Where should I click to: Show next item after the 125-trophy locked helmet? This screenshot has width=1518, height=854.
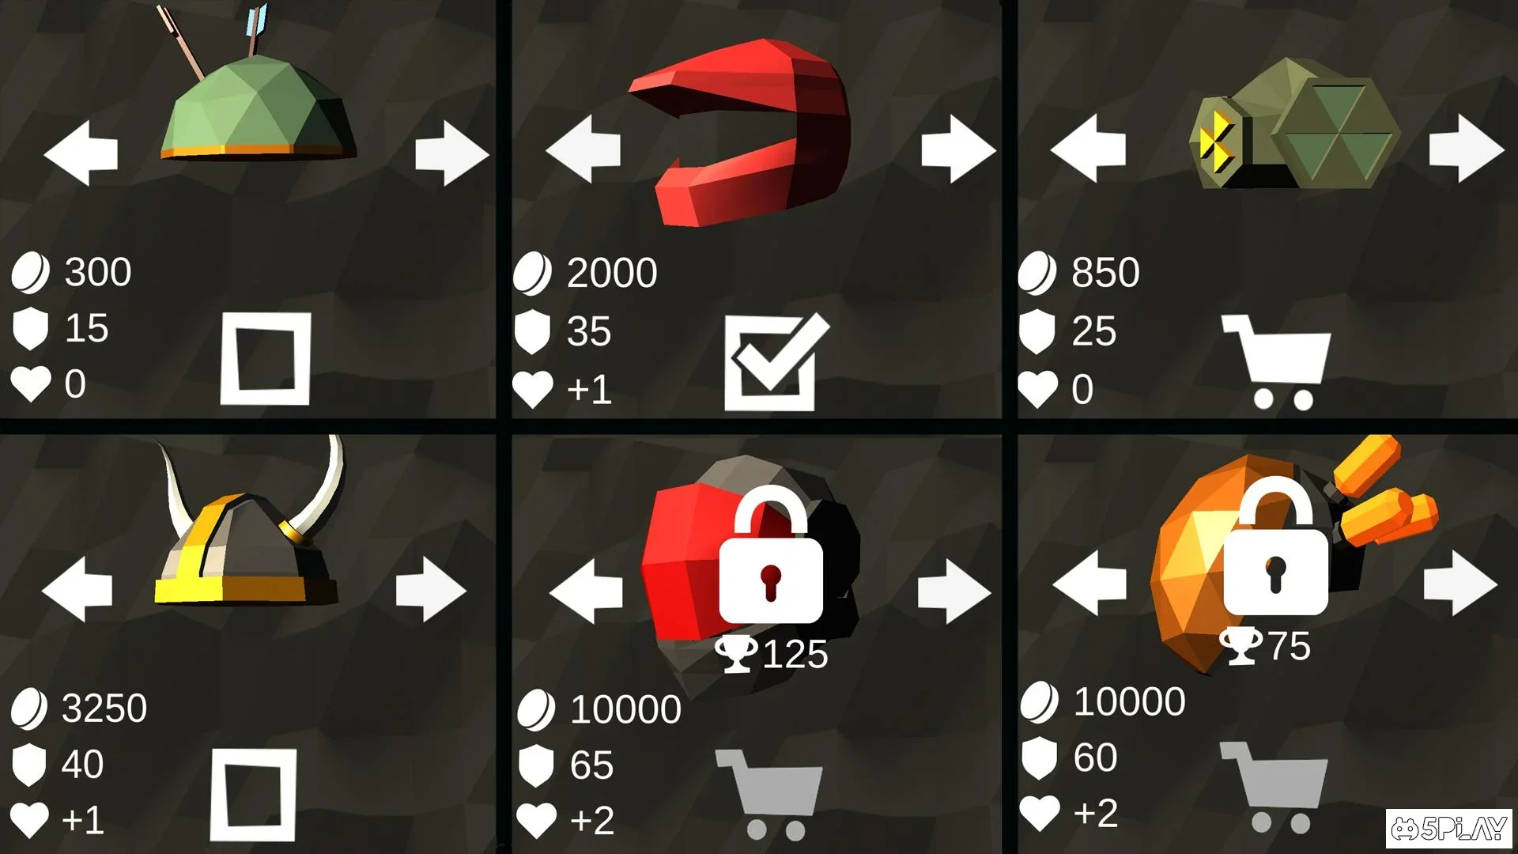[954, 591]
